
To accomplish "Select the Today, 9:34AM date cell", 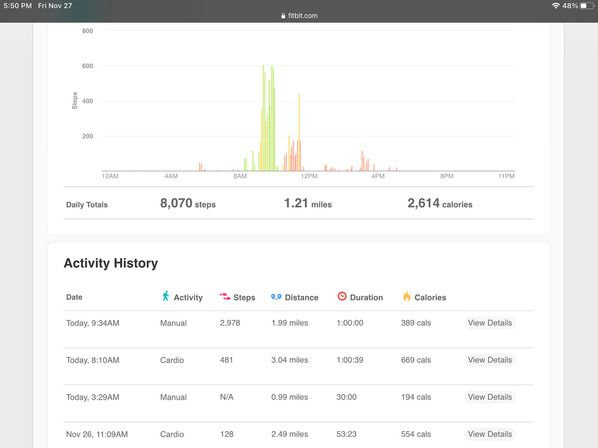I will tap(93, 323).
